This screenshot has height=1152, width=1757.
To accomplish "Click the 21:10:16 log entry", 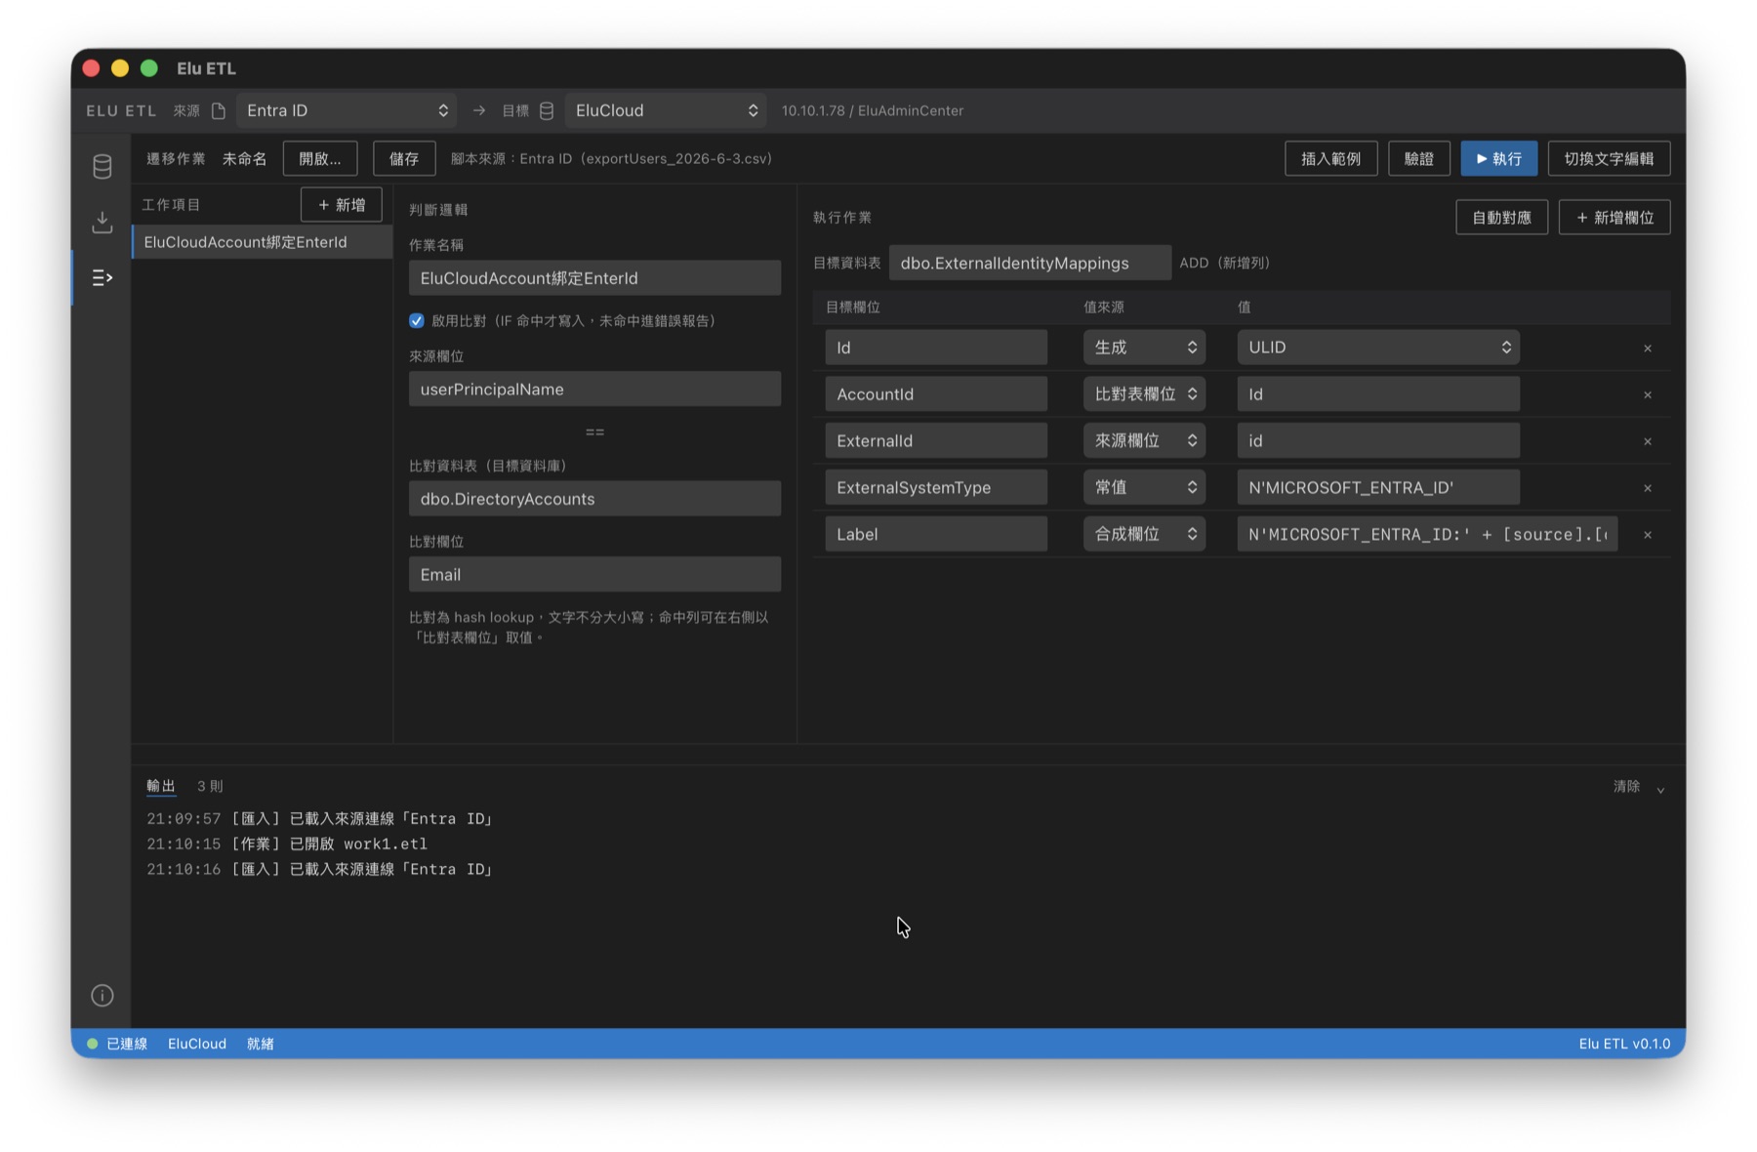I will tap(319, 870).
